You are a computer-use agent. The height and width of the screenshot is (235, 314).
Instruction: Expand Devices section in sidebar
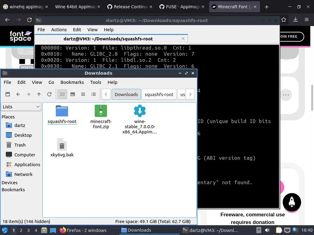point(10,183)
